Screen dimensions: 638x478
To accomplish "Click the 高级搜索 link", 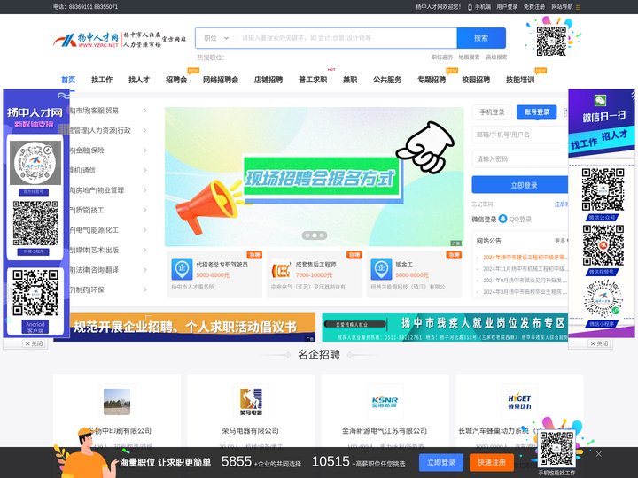I will click(x=496, y=58).
